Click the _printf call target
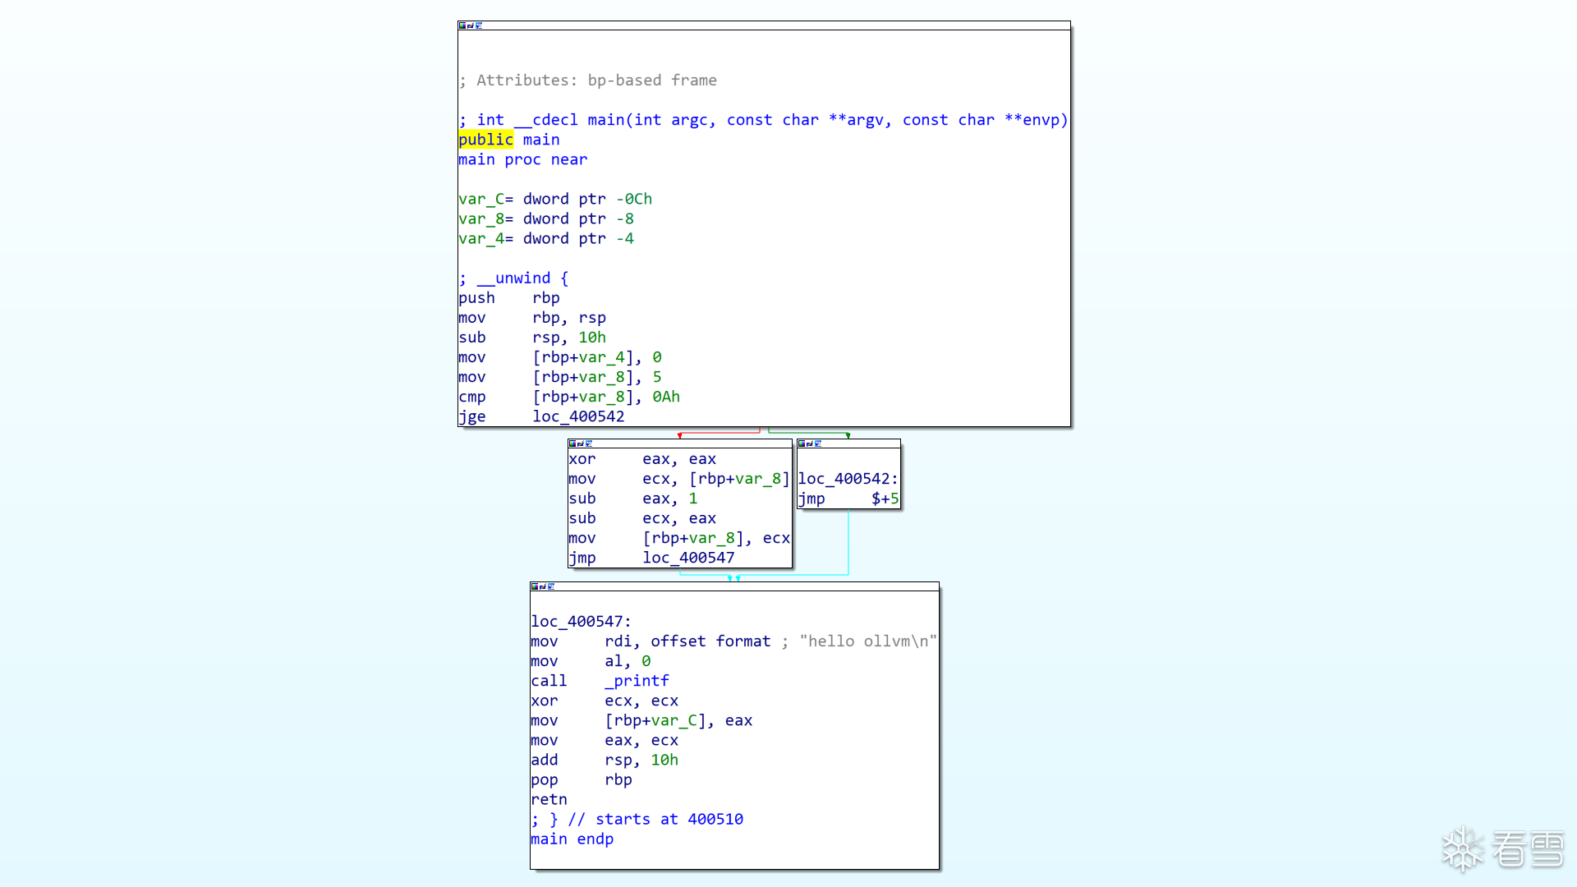The width and height of the screenshot is (1577, 887). tap(637, 681)
